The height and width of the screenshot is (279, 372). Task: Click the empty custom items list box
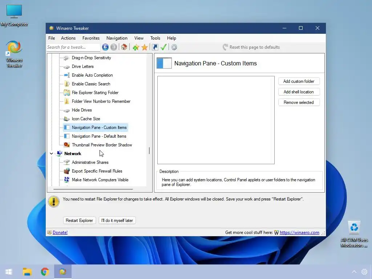coord(216,120)
